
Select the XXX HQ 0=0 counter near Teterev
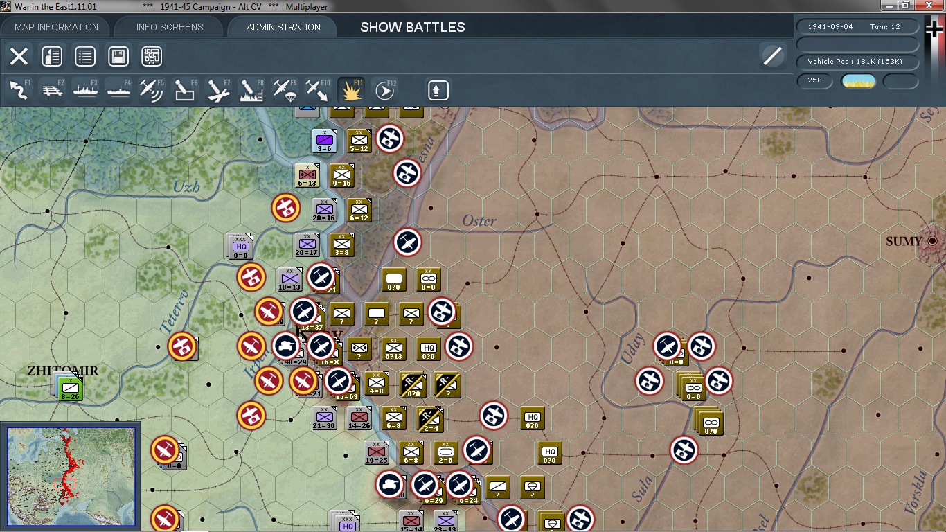(240, 247)
